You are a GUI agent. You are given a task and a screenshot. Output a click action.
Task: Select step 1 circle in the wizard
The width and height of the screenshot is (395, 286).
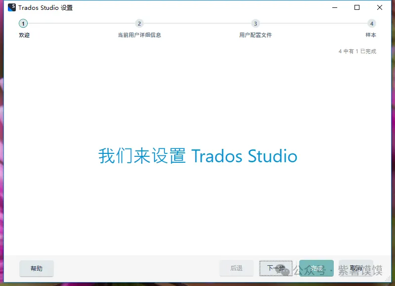point(23,24)
